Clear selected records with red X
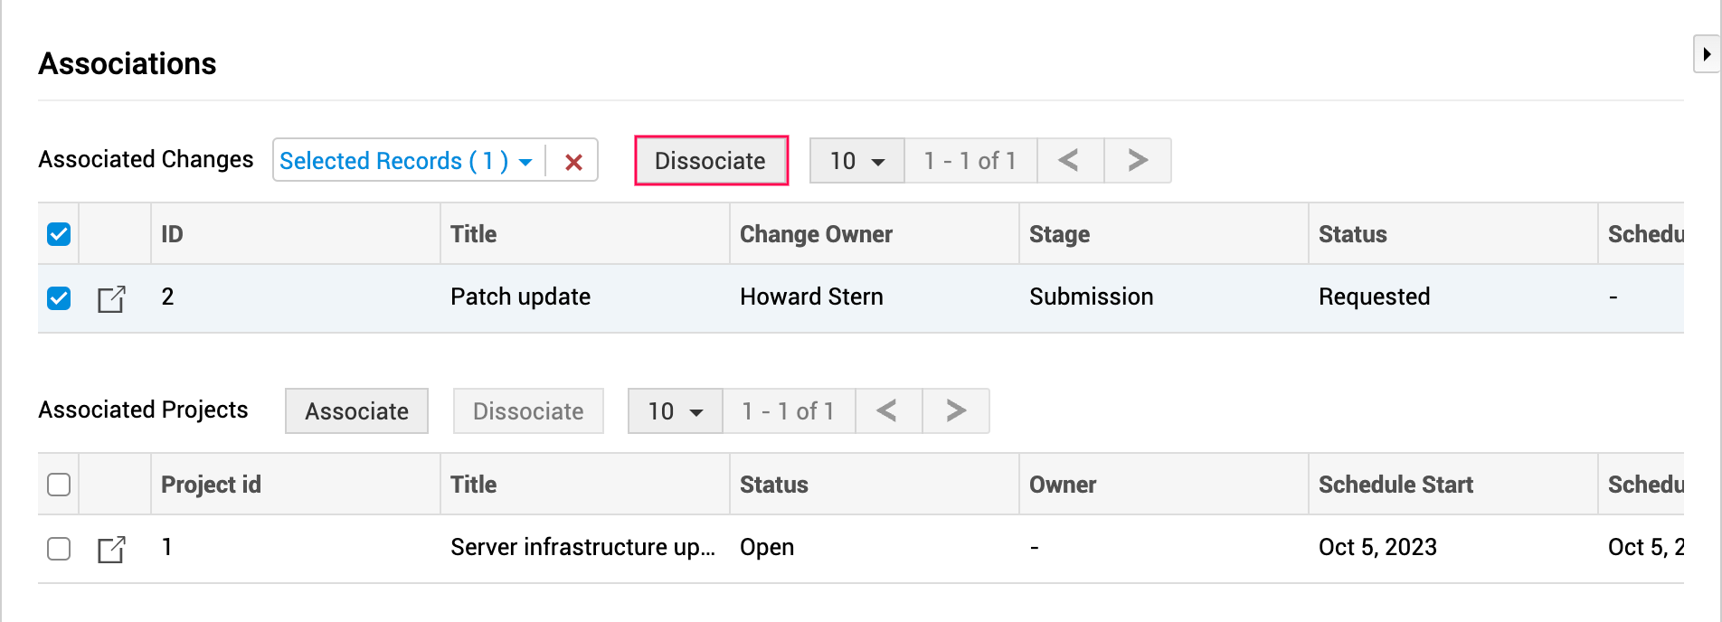Image resolution: width=1722 pixels, height=622 pixels. [x=573, y=162]
